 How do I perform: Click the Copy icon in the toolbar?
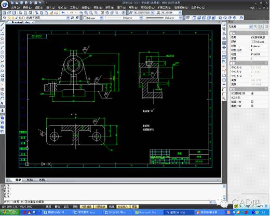point(42,12)
